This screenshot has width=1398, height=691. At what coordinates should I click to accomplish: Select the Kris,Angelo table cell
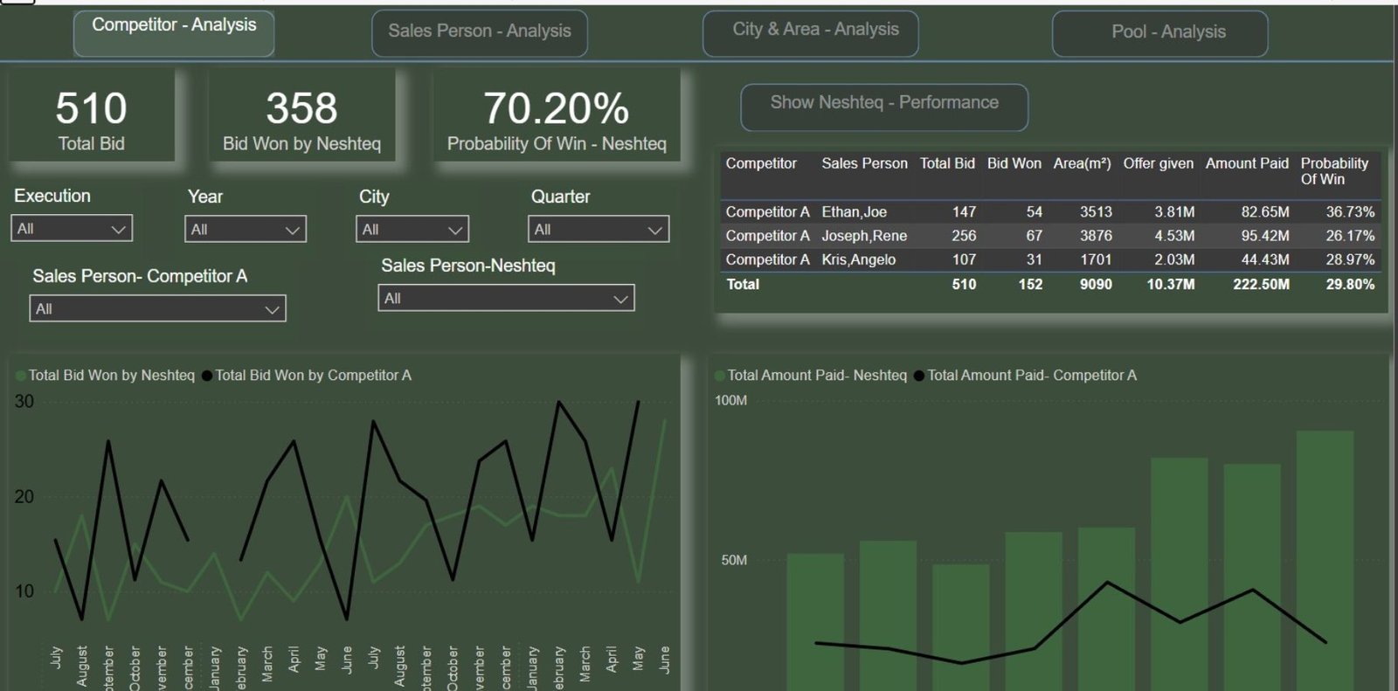(x=858, y=259)
